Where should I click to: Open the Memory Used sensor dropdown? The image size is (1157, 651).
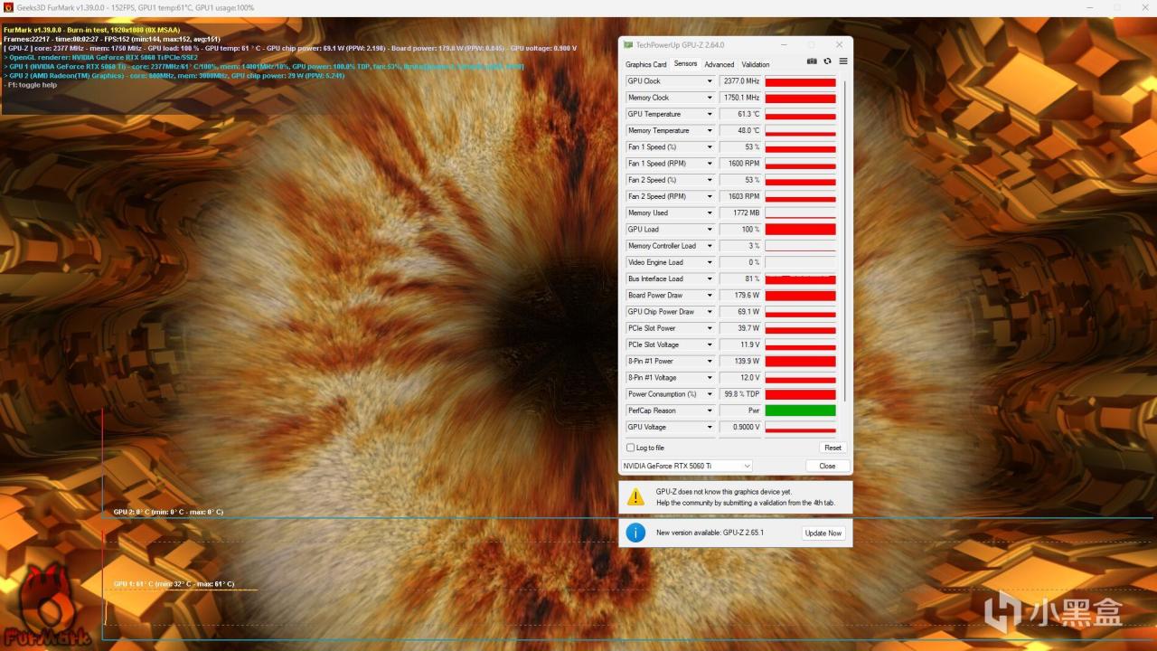(710, 213)
